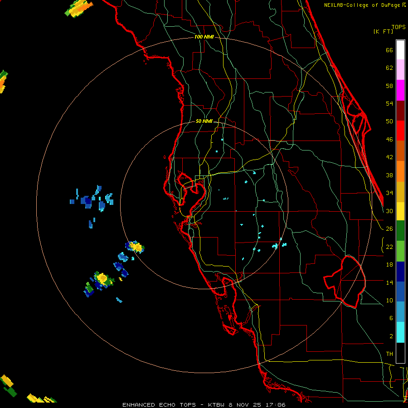Click the KTBW station identifier in the caption
The image size is (408, 408).
(x=216, y=405)
